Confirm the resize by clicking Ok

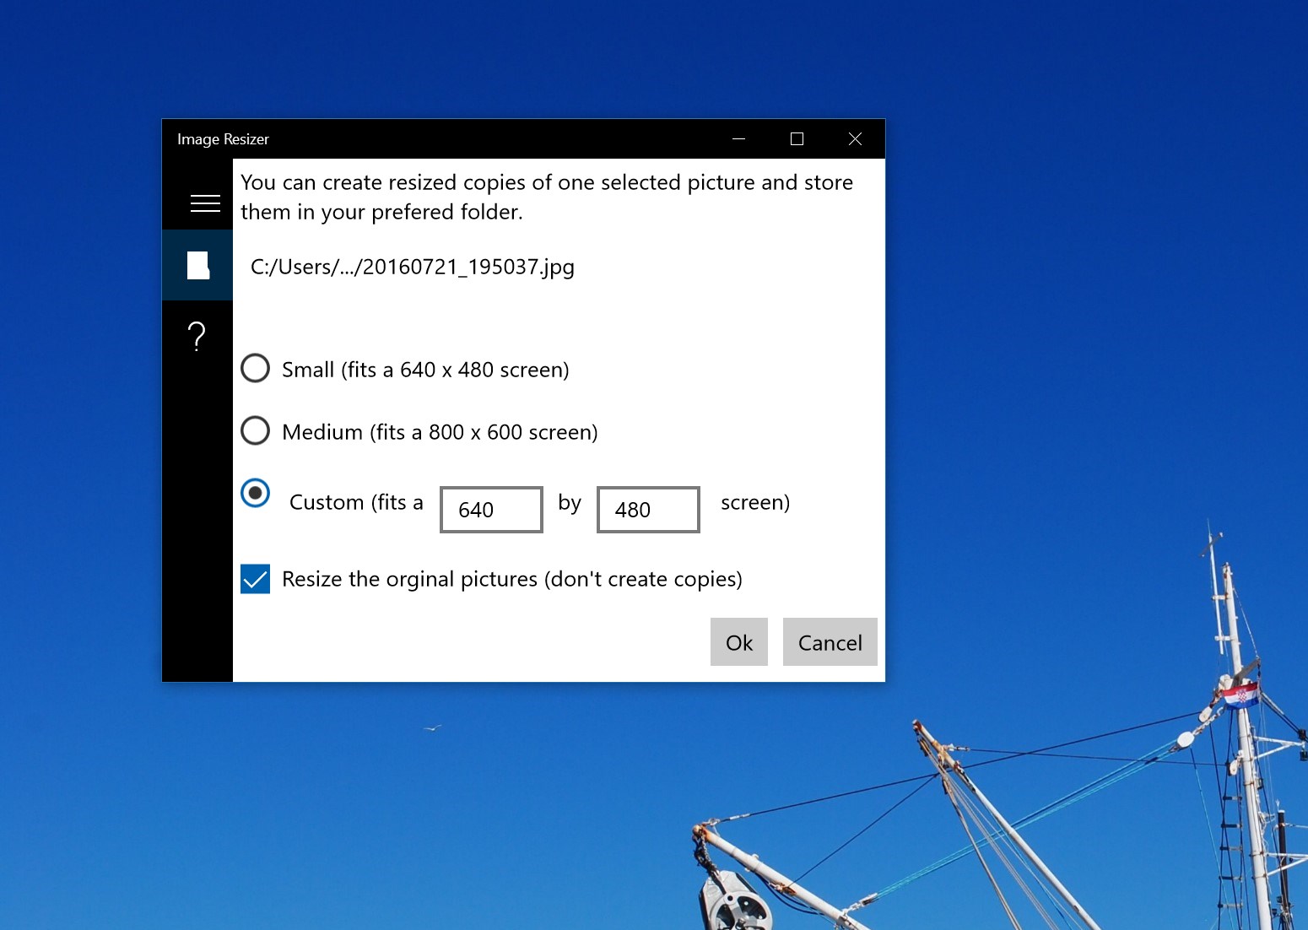tap(738, 641)
